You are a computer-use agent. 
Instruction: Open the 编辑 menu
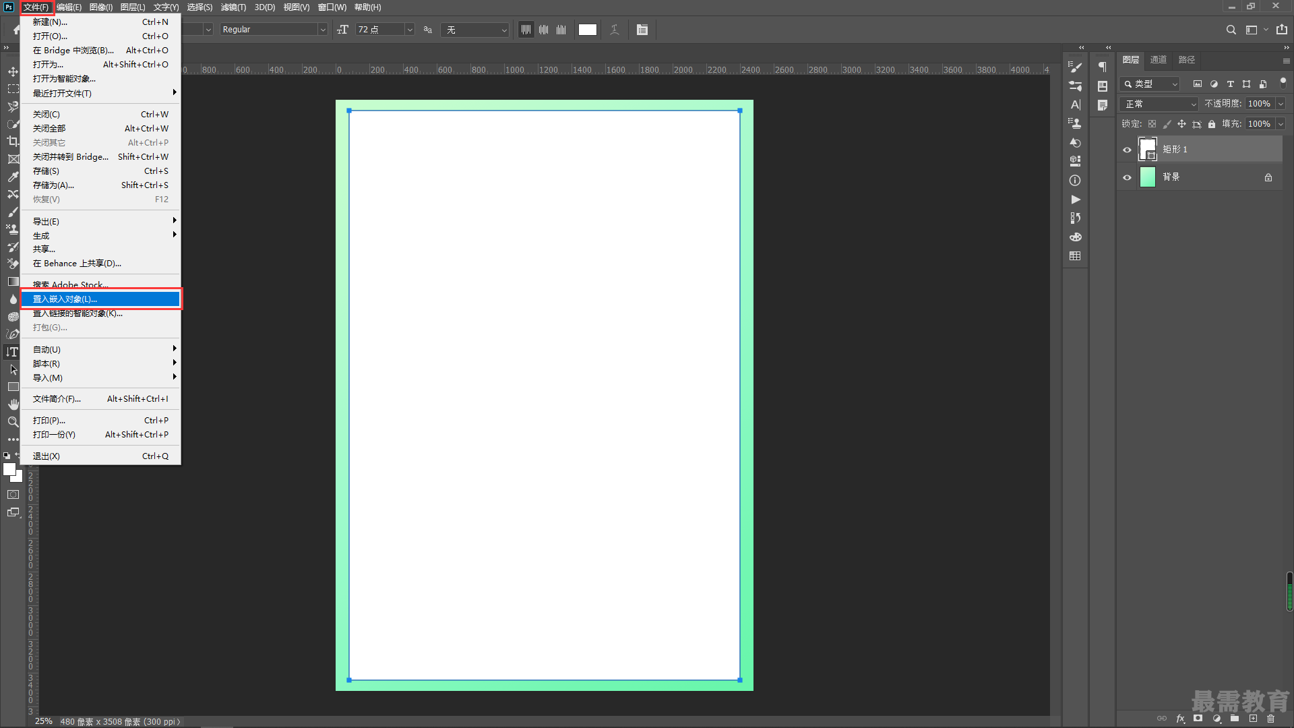click(69, 7)
